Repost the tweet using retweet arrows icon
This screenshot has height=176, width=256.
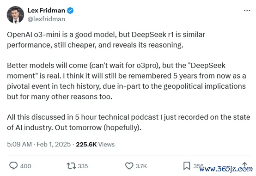pyautogui.click(x=71, y=166)
